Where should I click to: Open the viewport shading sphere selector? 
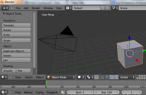point(80,77)
